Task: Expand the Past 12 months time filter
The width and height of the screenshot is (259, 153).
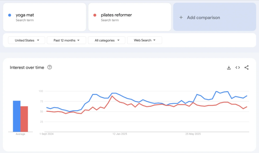Action: (x=66, y=40)
